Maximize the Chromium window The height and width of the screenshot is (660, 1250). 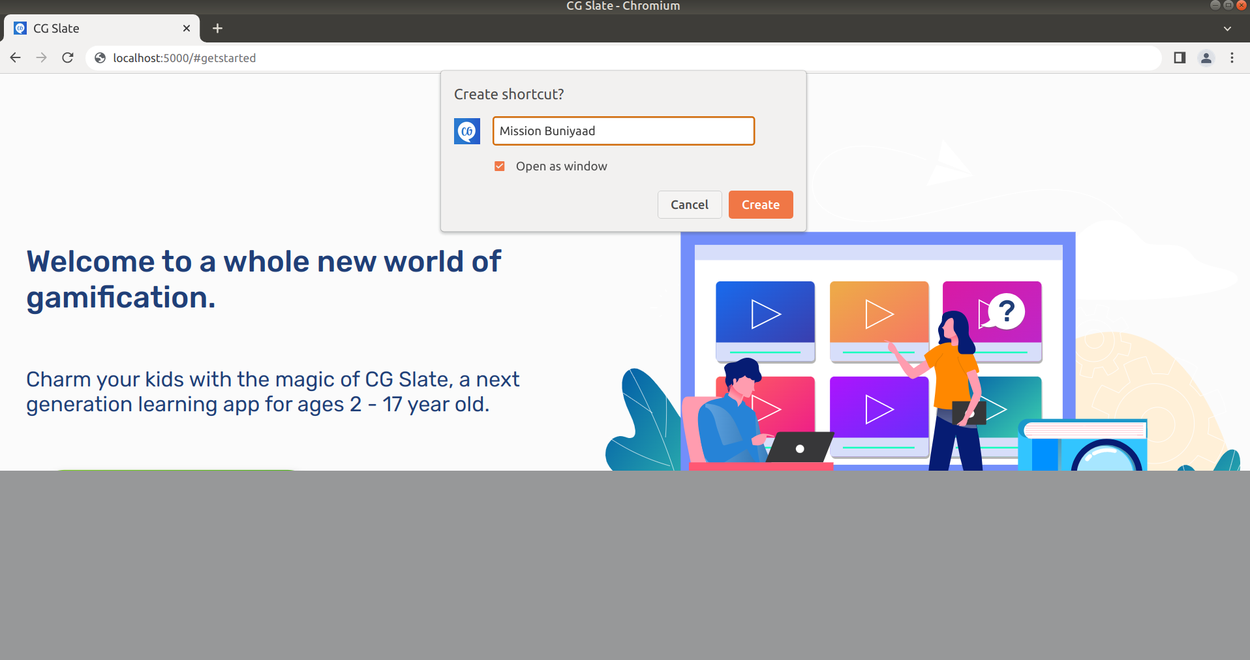pos(1228,5)
